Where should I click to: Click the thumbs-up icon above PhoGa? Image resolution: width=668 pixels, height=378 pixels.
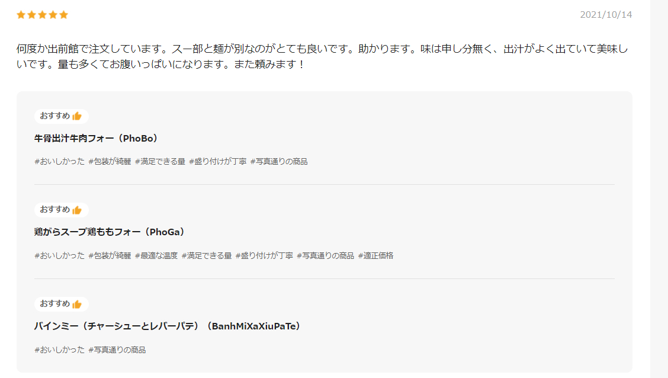tap(77, 210)
